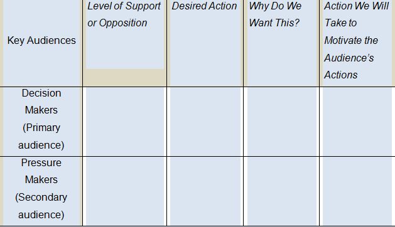This screenshot has width=395, height=227.
Task: Click Decision Makers Level of Support cell
Action: (125, 122)
